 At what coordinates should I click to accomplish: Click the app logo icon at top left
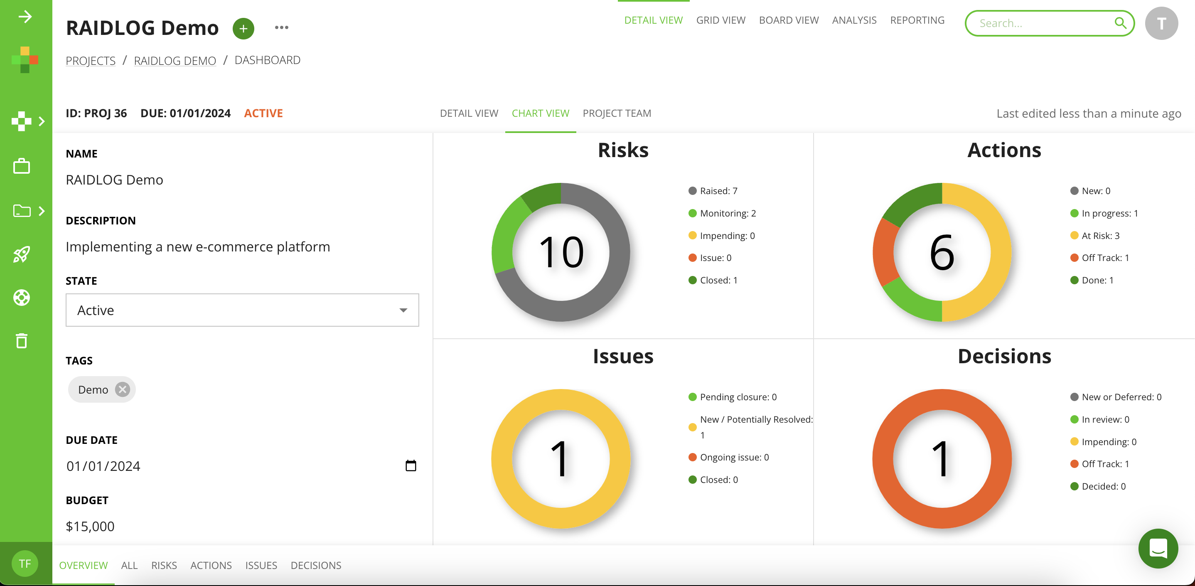click(25, 59)
